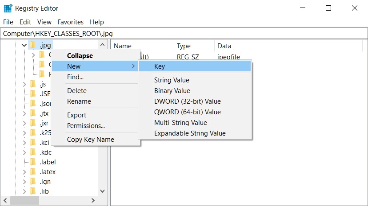
Task: Open the Favorites menu
Action: click(70, 22)
